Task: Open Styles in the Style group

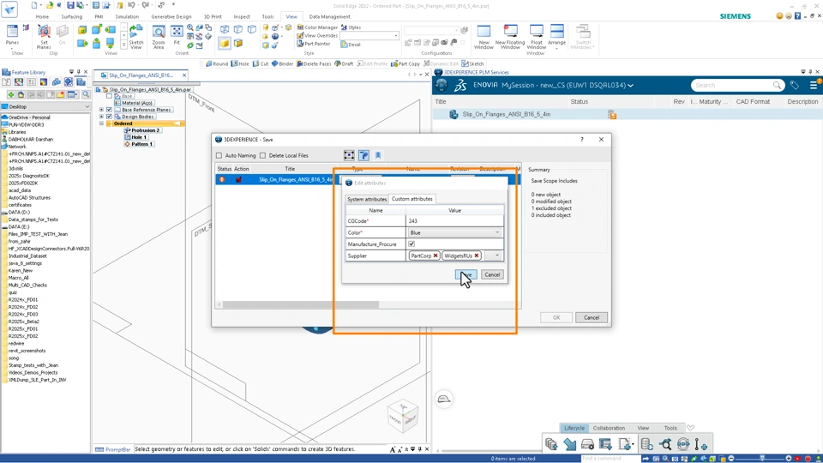Action: tap(351, 27)
